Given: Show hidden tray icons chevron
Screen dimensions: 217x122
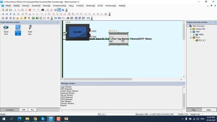Looking at the screenshot, I should (x=182, y=119).
